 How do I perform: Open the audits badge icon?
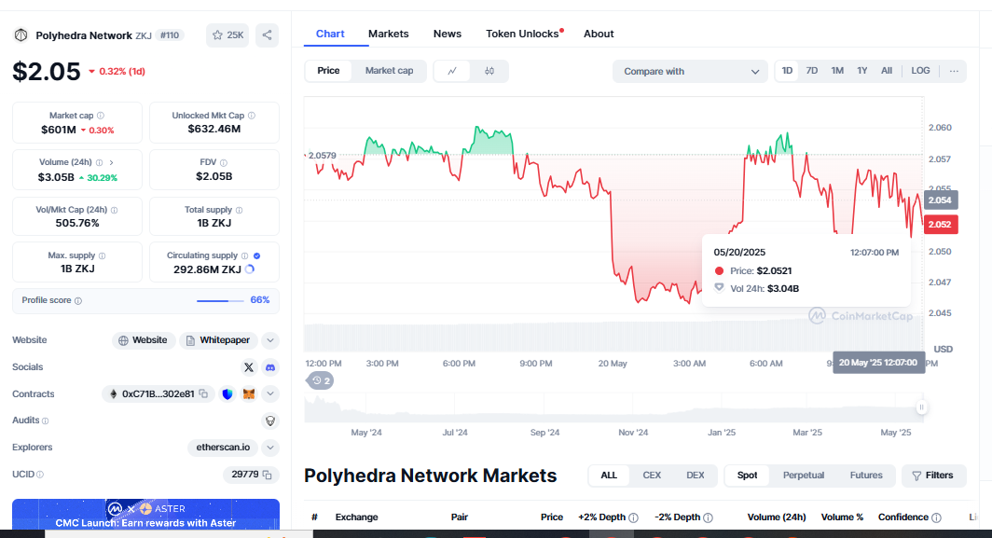pos(270,421)
